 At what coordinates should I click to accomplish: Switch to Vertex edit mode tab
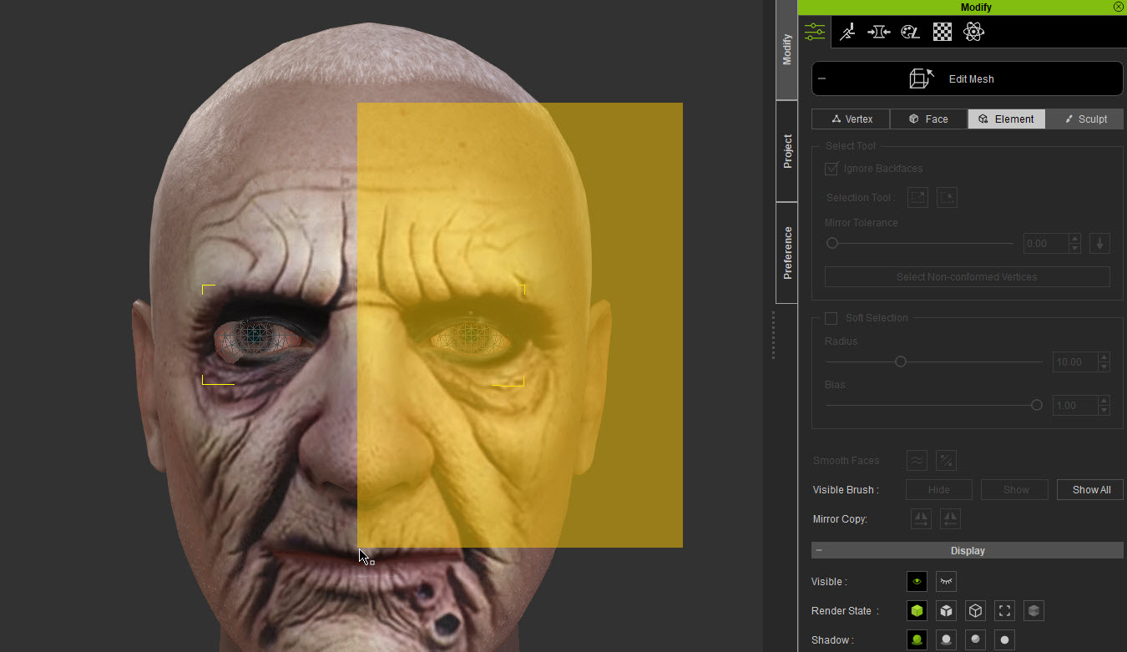pyautogui.click(x=851, y=119)
